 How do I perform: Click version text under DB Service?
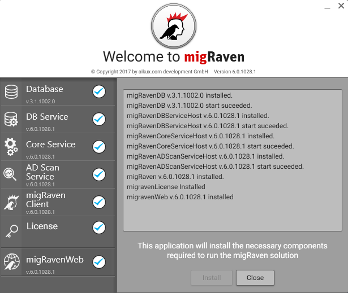[x=40, y=129]
